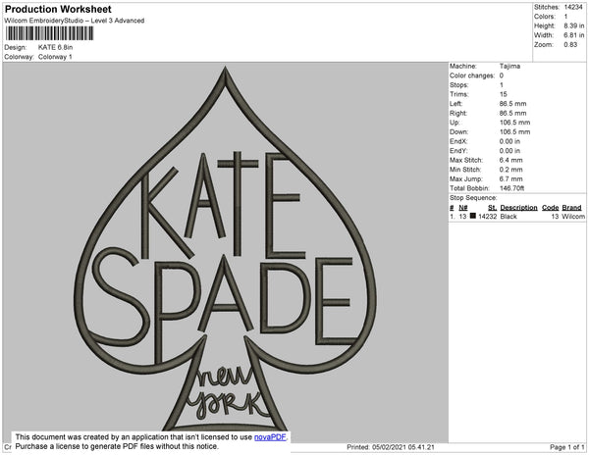Click the 'Page 1 of 1' footer
This screenshot has height=455, width=589.
point(567,447)
